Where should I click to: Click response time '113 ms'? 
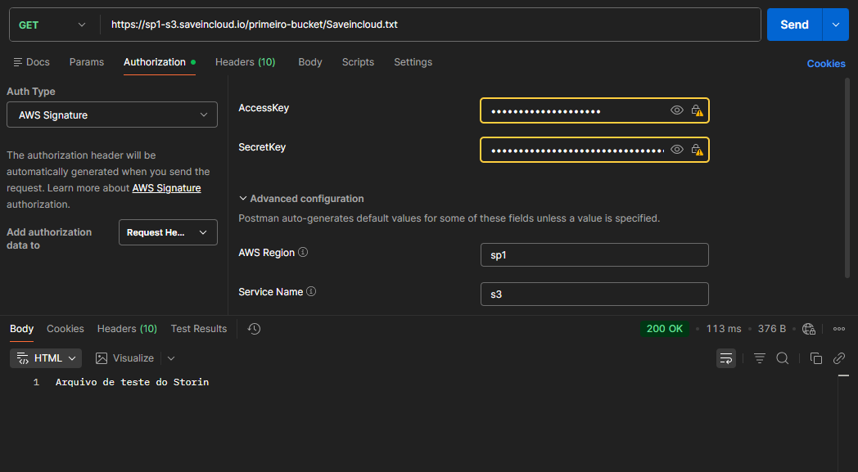pyautogui.click(x=724, y=329)
